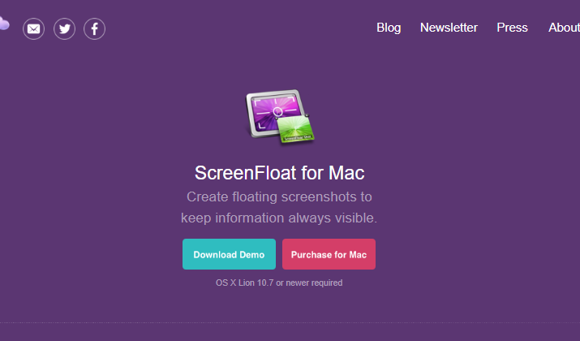Go to the Press page
The height and width of the screenshot is (341, 580).
click(x=512, y=28)
